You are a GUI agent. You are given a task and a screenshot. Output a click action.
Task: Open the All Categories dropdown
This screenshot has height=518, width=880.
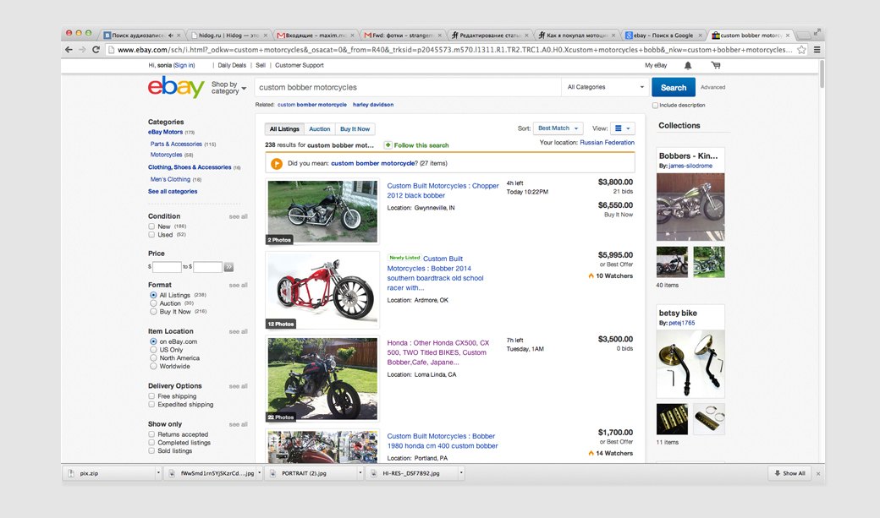(x=604, y=87)
